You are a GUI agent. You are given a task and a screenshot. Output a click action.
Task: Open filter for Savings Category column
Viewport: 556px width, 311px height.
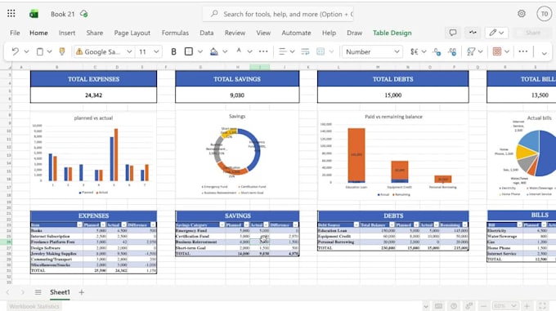tap(222, 224)
